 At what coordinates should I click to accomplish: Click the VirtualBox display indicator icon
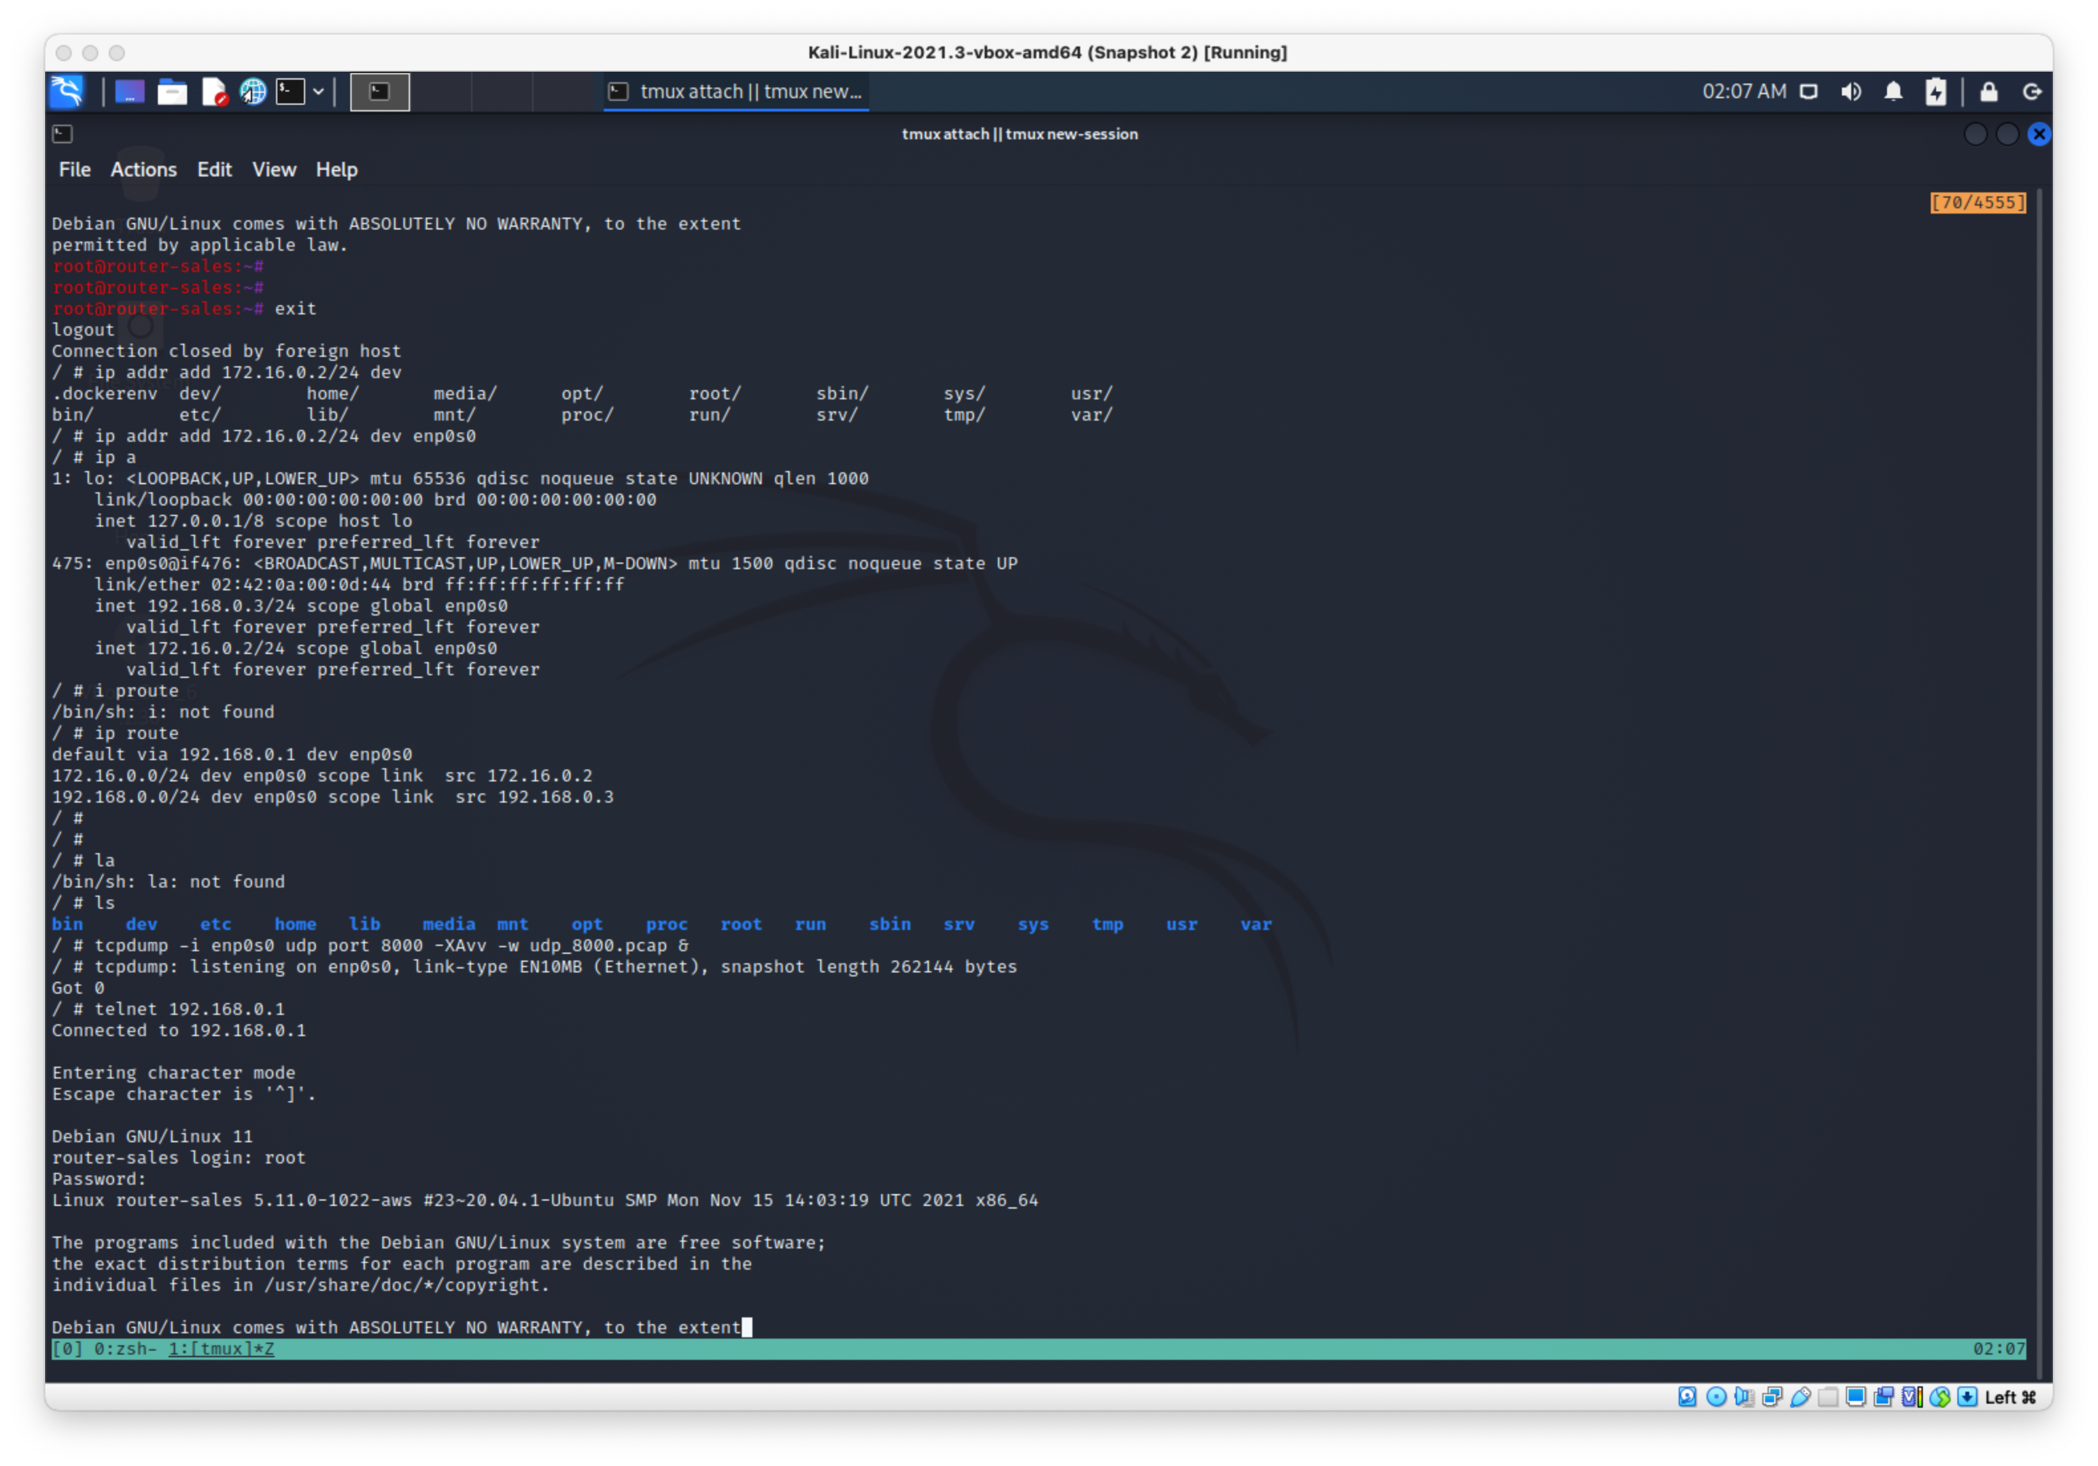coord(1855,1396)
